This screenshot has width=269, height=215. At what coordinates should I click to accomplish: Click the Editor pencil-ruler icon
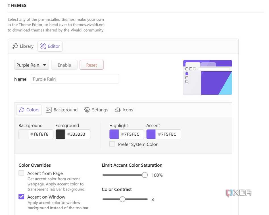(x=43, y=46)
